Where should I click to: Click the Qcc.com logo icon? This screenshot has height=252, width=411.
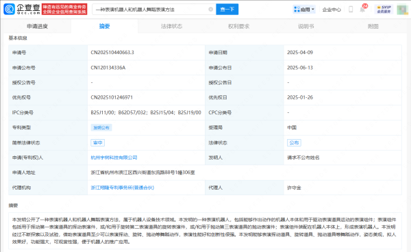tap(9, 9)
